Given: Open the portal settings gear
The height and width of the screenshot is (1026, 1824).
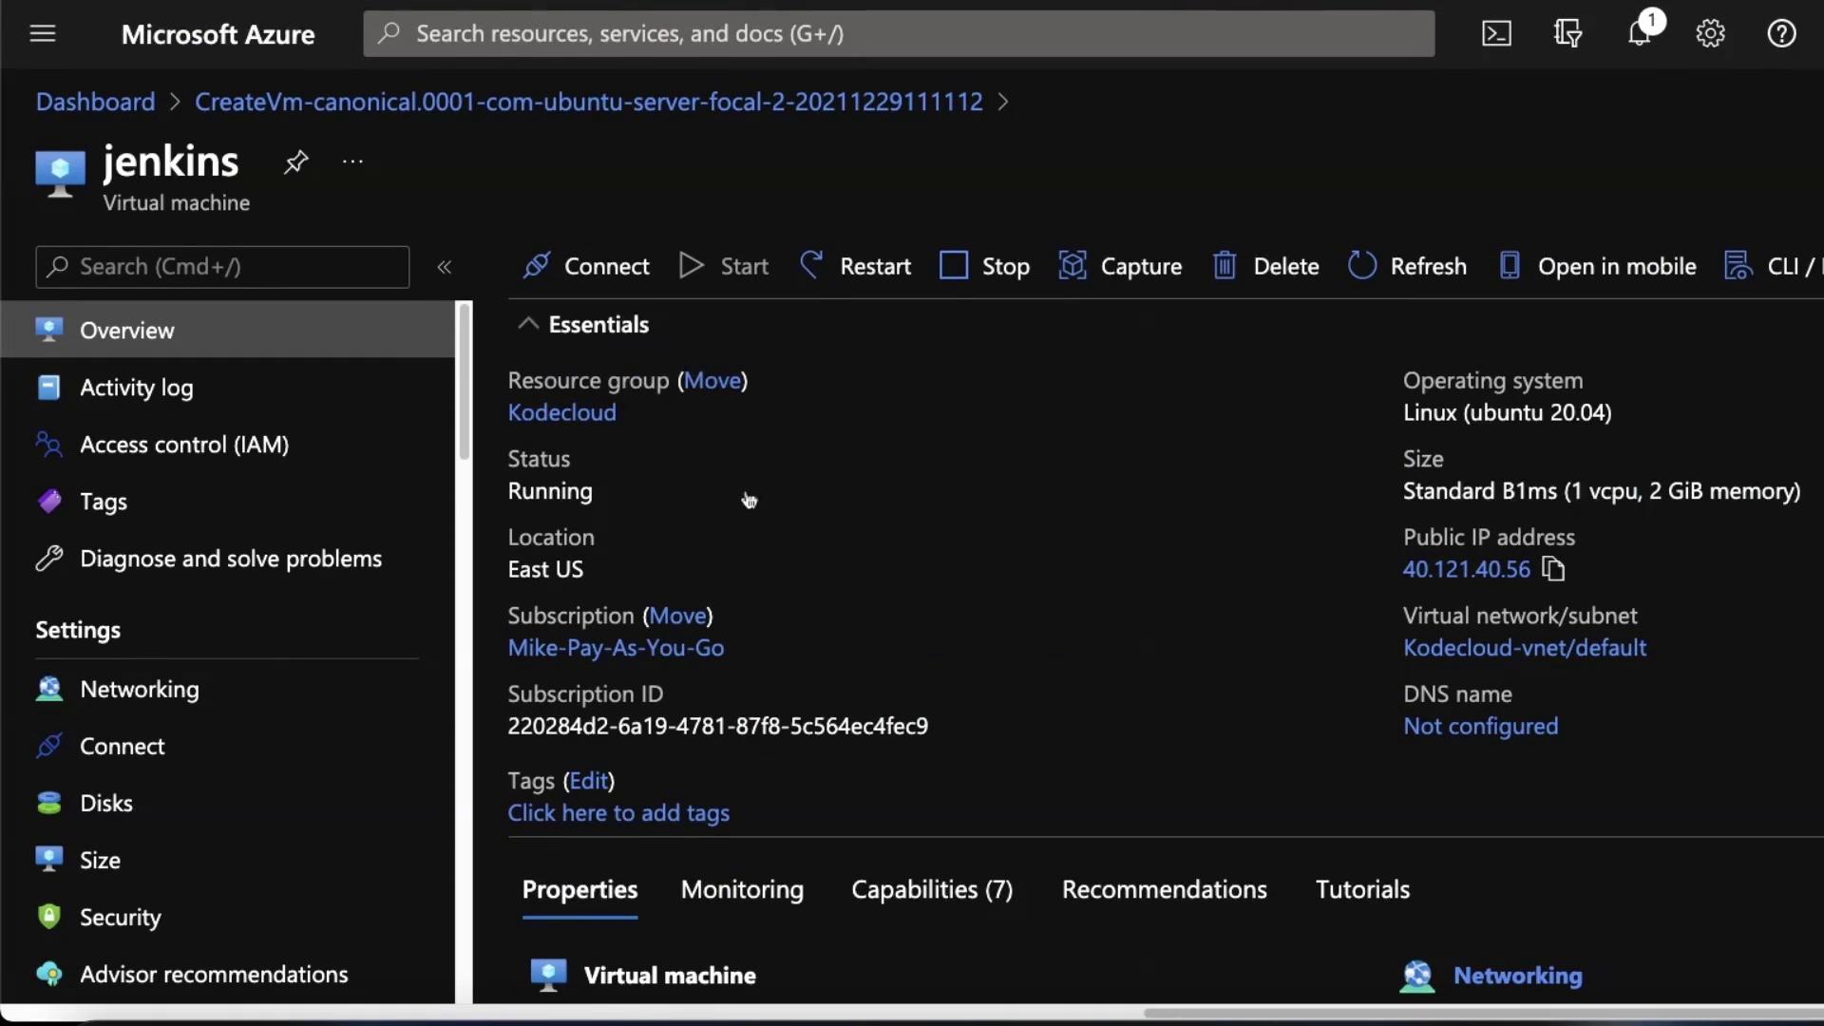Looking at the screenshot, I should pyautogui.click(x=1710, y=34).
